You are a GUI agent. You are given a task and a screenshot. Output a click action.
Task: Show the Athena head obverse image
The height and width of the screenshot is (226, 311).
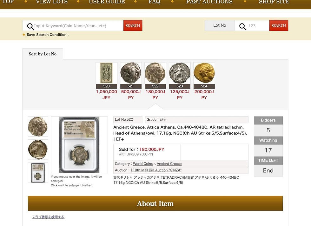click(38, 127)
